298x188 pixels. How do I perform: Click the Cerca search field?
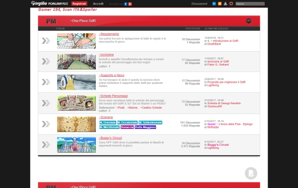click(x=250, y=4)
